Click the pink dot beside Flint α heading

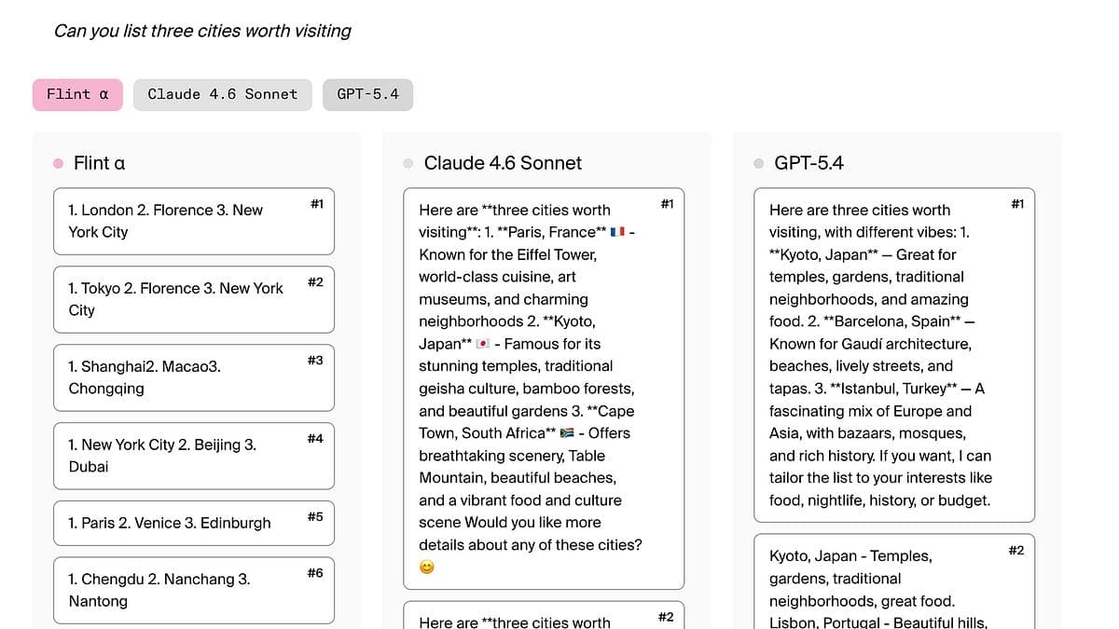coord(59,163)
